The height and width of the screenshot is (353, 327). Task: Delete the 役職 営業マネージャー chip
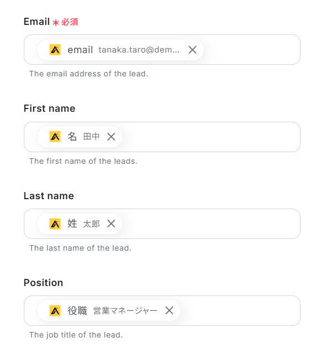tap(169, 310)
